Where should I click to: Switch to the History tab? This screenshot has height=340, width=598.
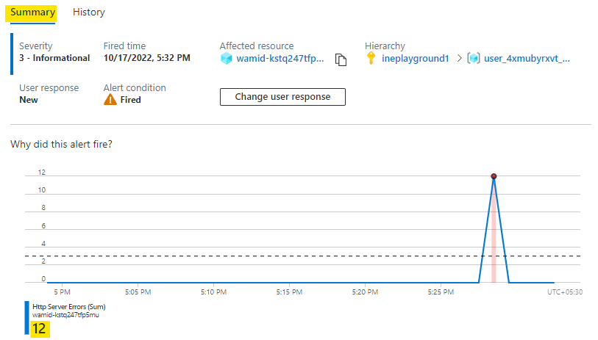(88, 12)
